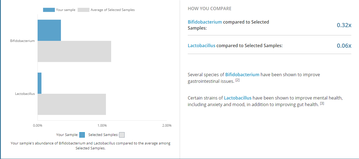
Task: Open Bifidobacterium link in comparison row
Action: 205,22
